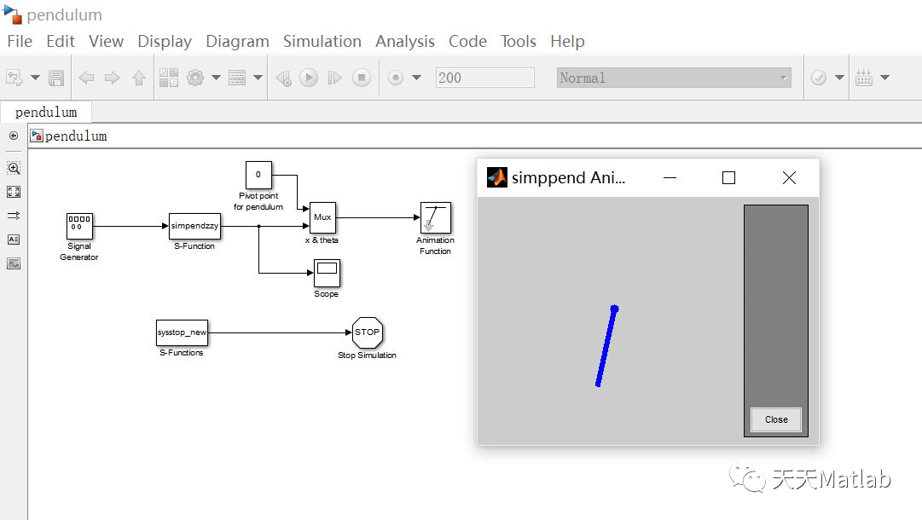The width and height of the screenshot is (922, 520).
Task: Toggle the Model Browser hide/show icon
Action: (14, 136)
